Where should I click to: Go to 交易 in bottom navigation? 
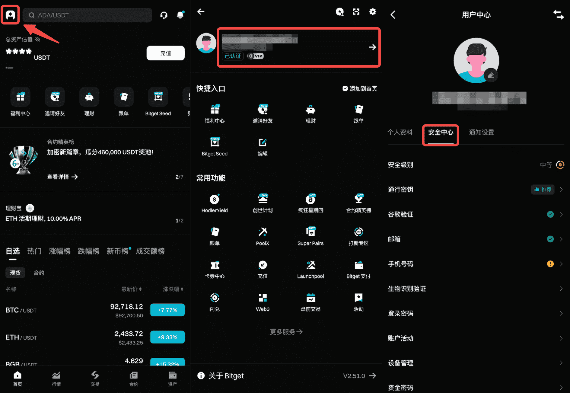coord(95,379)
